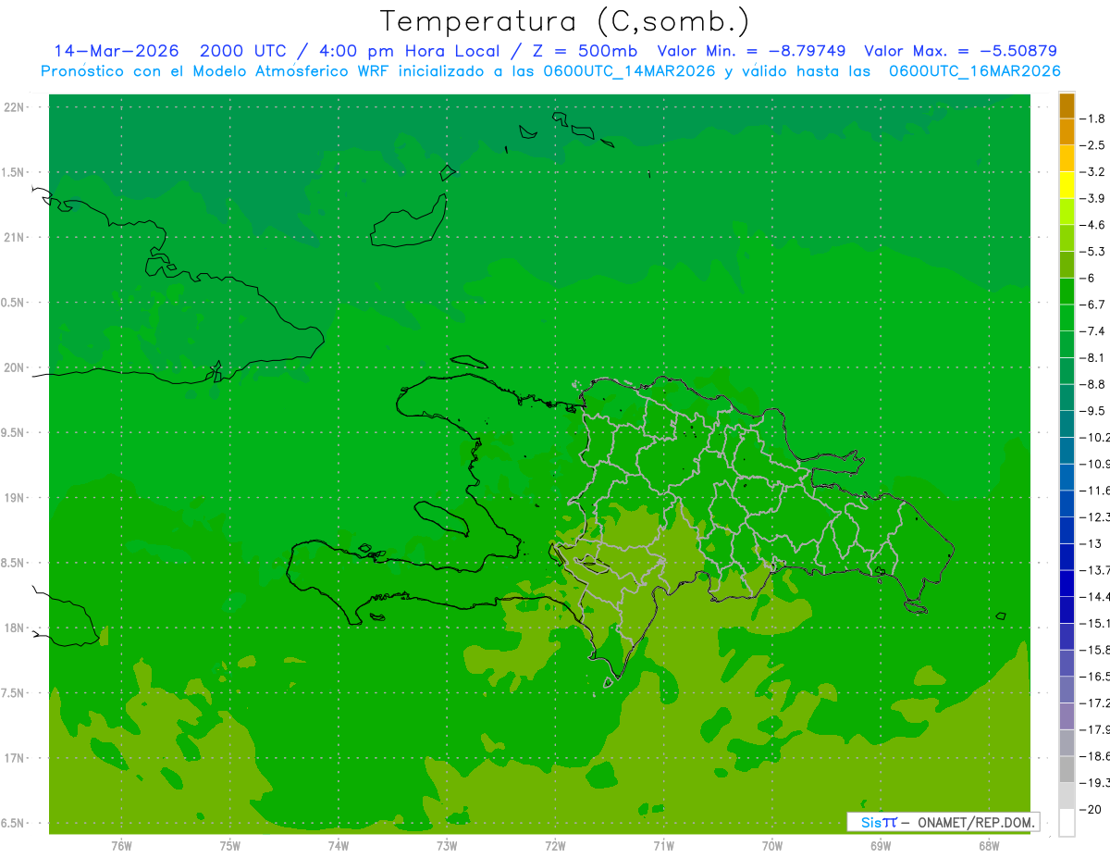Click the '68W' longitude label

(989, 846)
